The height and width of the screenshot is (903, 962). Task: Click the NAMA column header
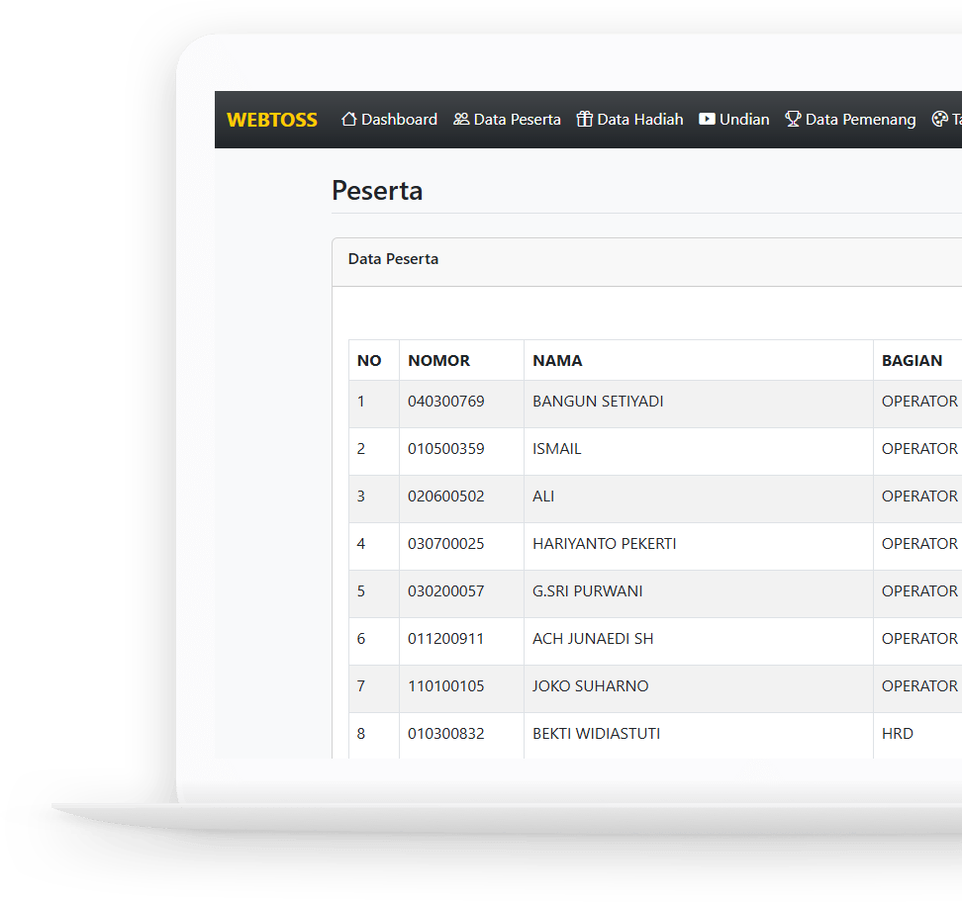pyautogui.click(x=557, y=361)
